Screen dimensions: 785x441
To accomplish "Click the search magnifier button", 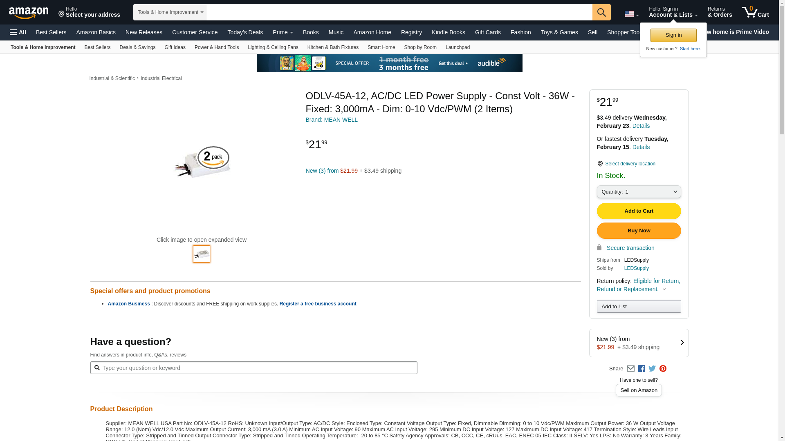I will [x=601, y=12].
